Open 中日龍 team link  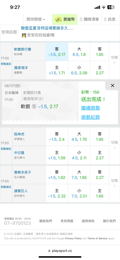(x=19, y=153)
